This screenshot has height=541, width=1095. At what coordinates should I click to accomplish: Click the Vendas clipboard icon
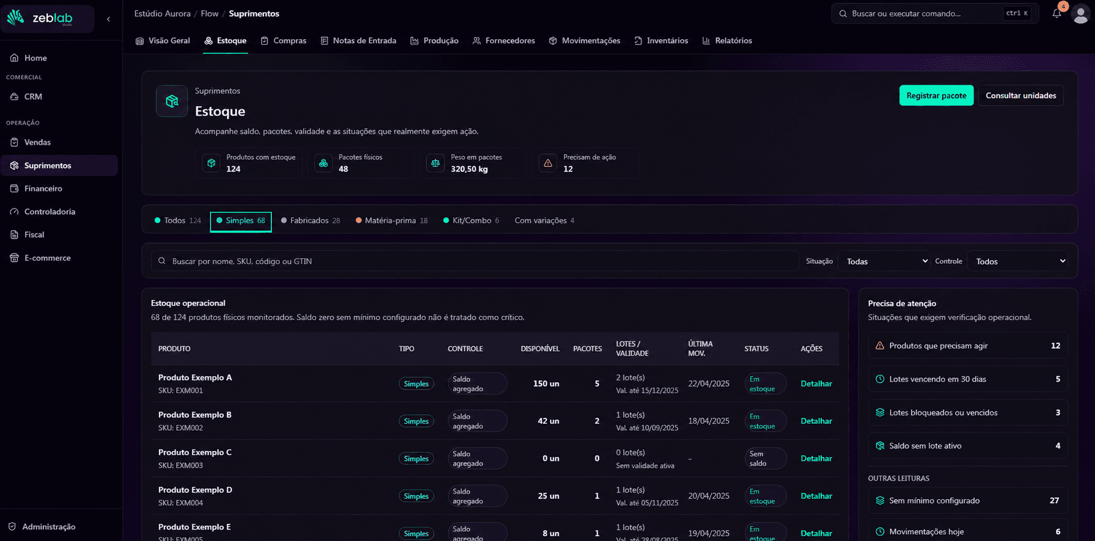(14, 142)
